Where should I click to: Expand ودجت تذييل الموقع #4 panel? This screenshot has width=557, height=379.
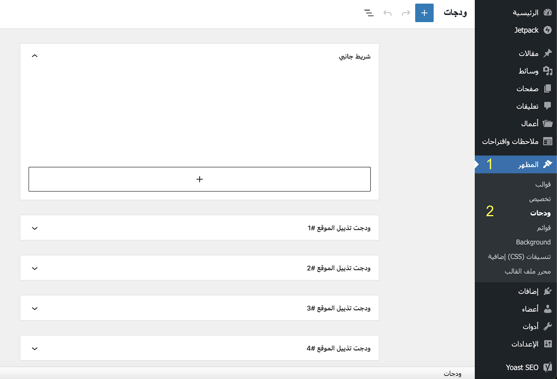(34, 348)
